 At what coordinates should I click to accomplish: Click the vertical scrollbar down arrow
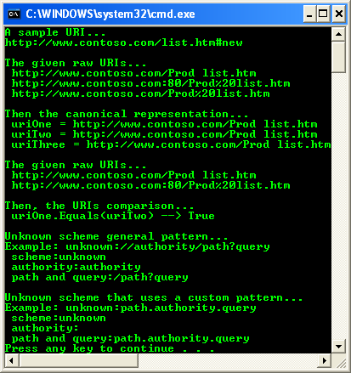click(338, 347)
